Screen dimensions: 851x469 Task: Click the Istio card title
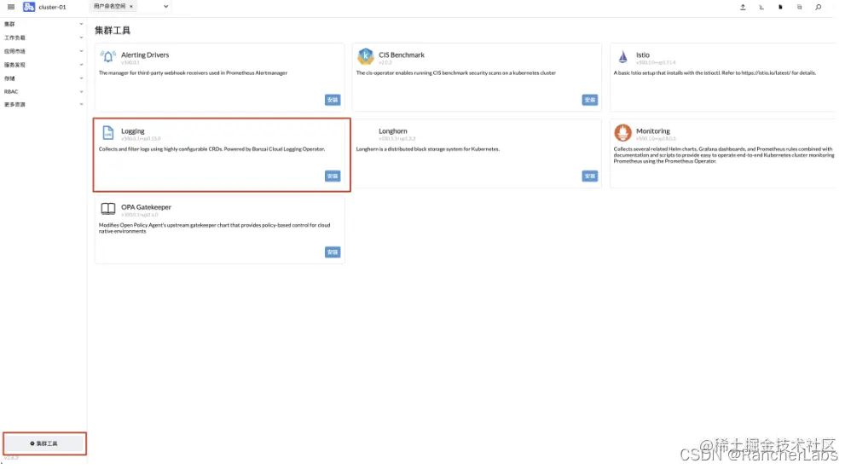(x=643, y=55)
